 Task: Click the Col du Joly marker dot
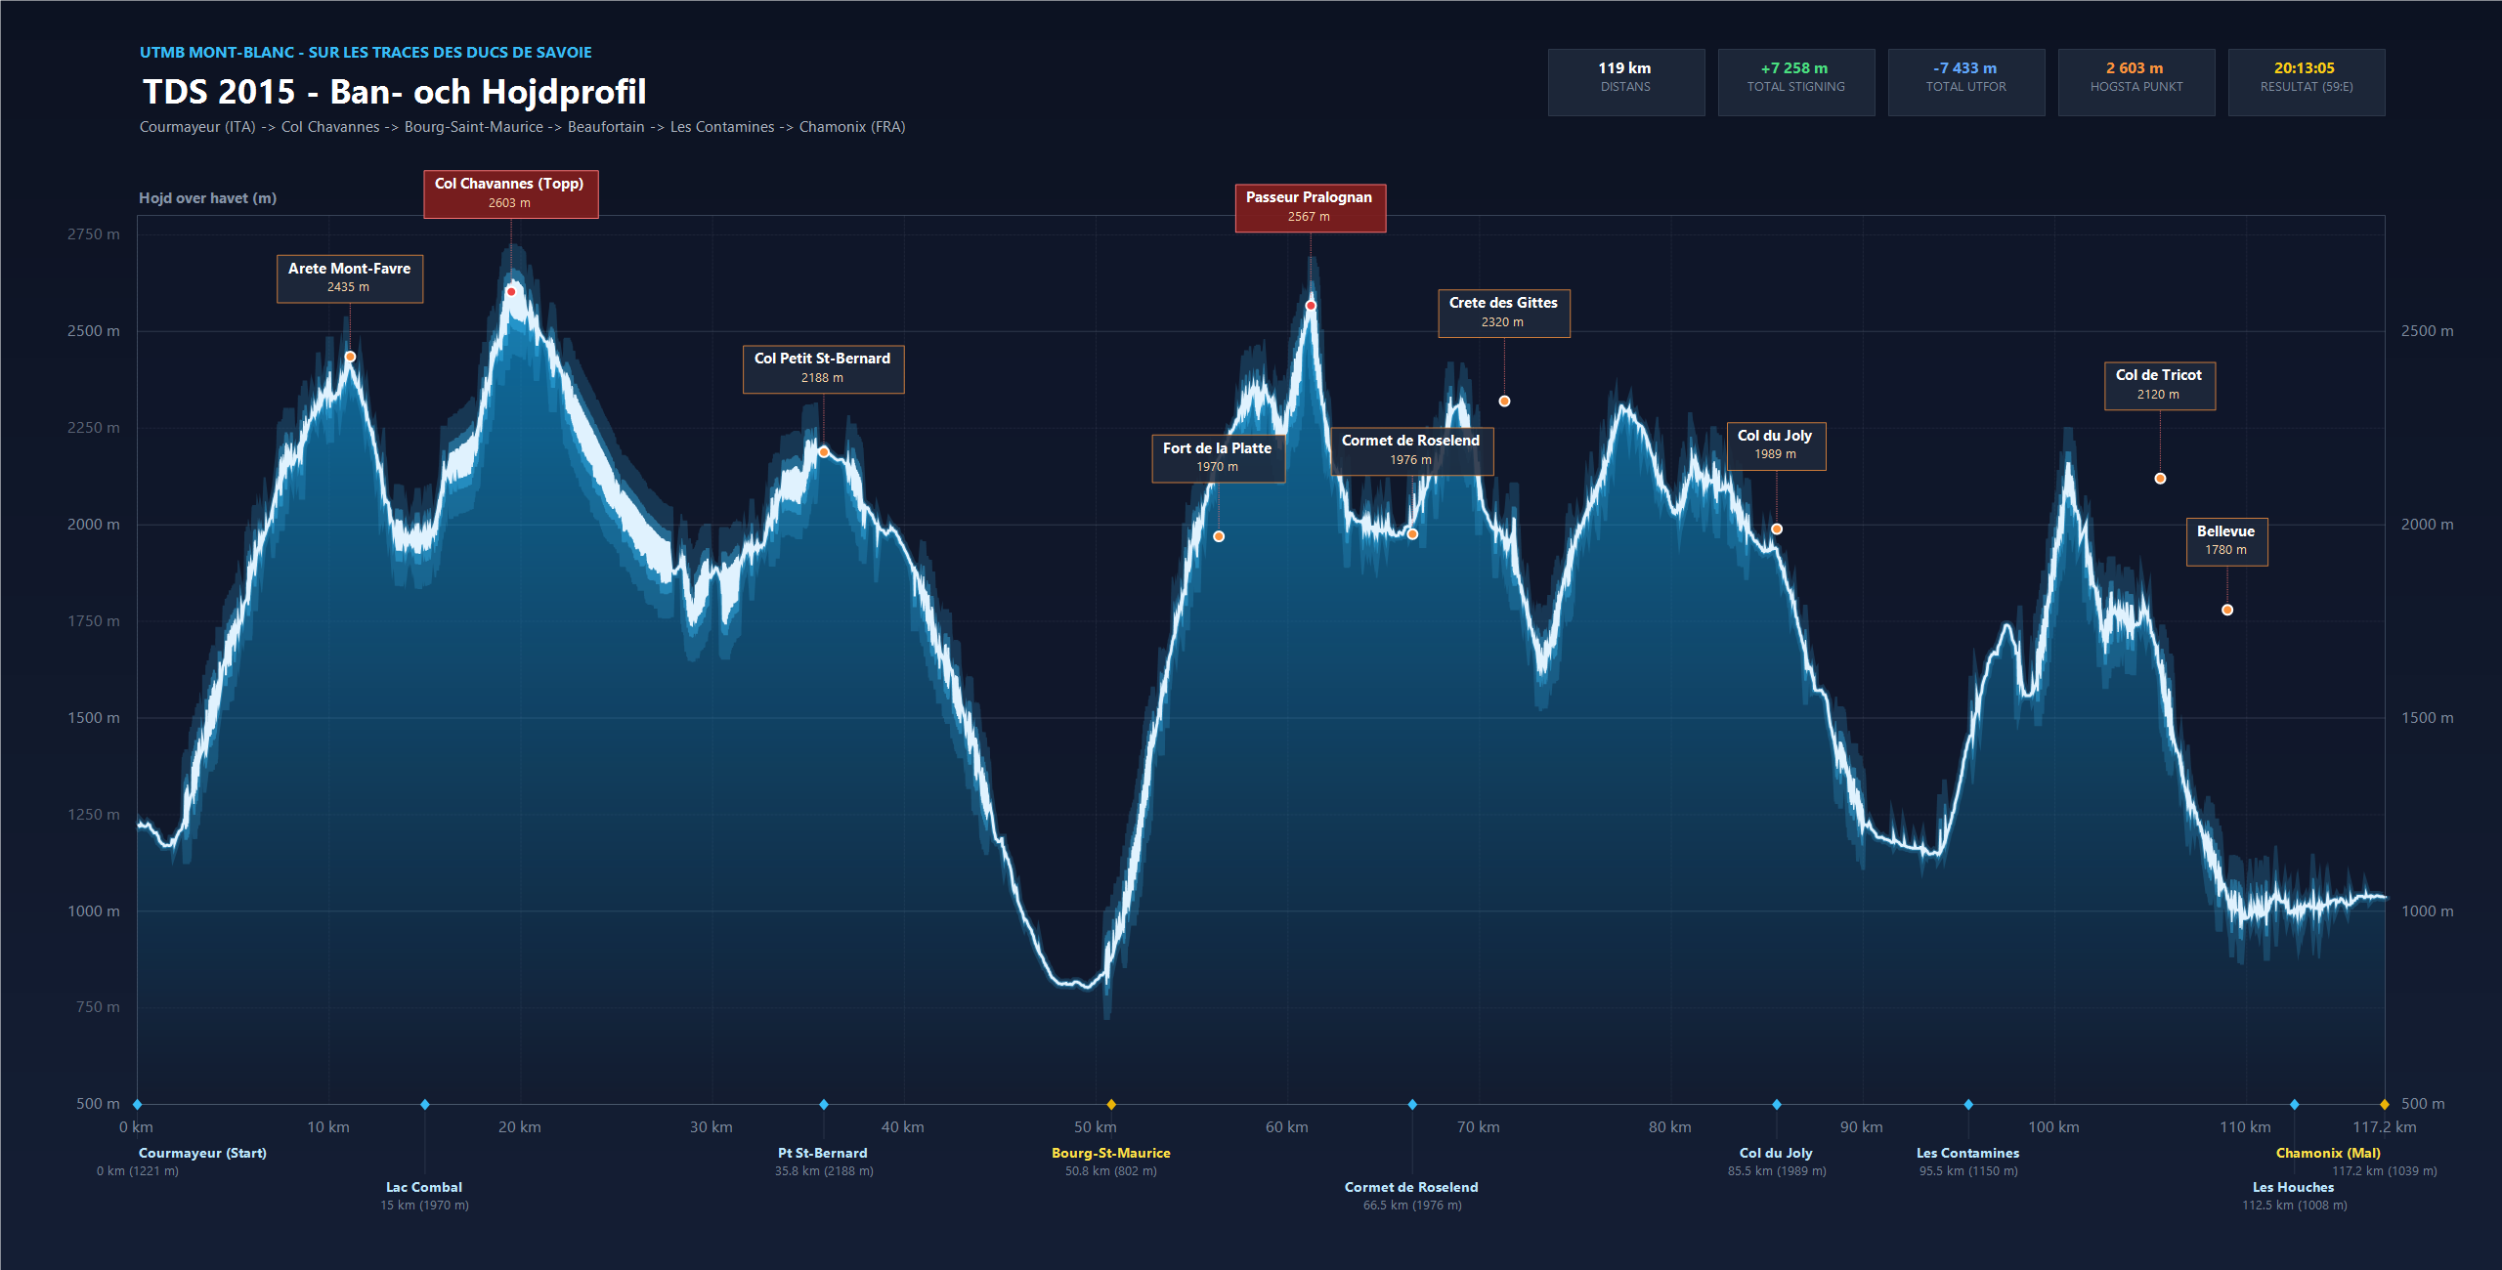[1777, 529]
